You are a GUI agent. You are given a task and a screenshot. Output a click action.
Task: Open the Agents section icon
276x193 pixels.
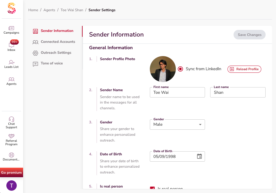point(12,79)
